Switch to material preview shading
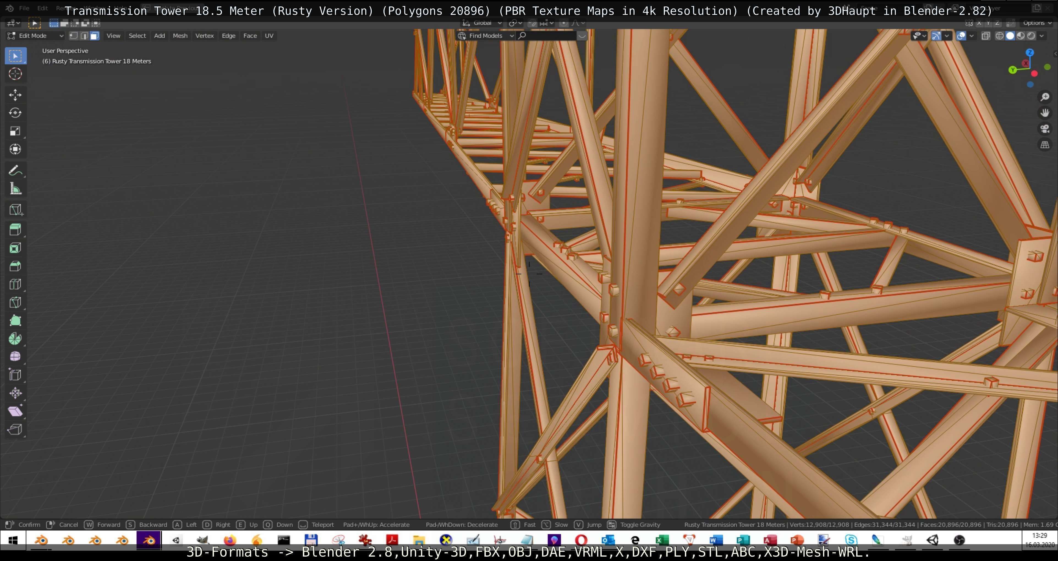1058x561 pixels. click(x=1021, y=36)
